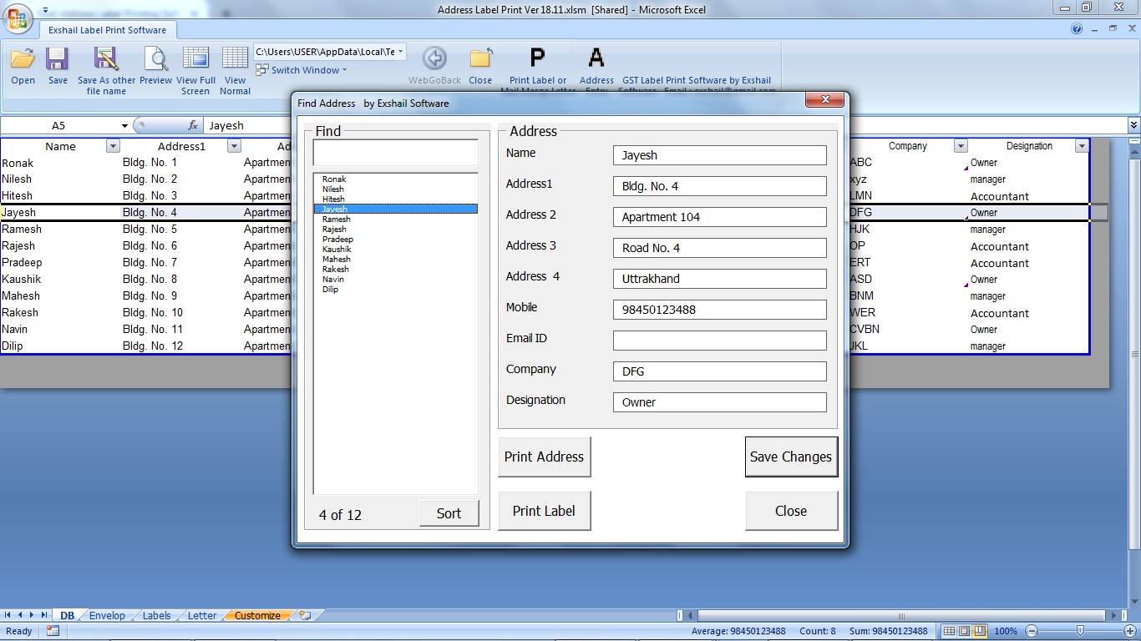Click the zoom level 100% in status bar

tap(1006, 631)
